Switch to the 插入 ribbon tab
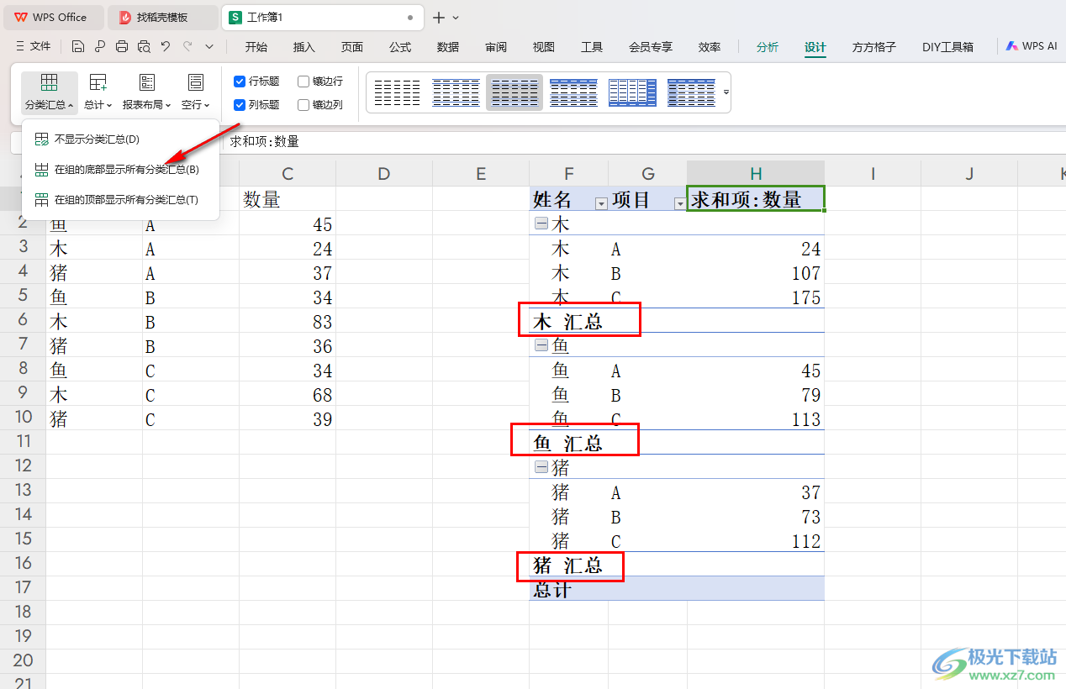The height and width of the screenshot is (689, 1066). [x=304, y=47]
